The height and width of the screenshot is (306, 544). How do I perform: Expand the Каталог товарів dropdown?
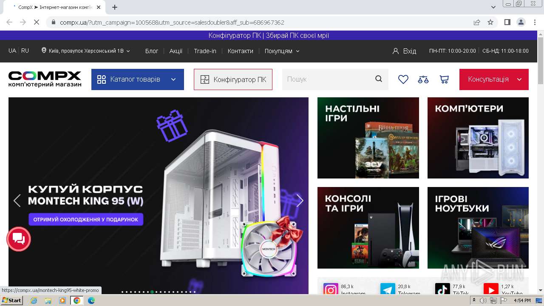coord(138,79)
